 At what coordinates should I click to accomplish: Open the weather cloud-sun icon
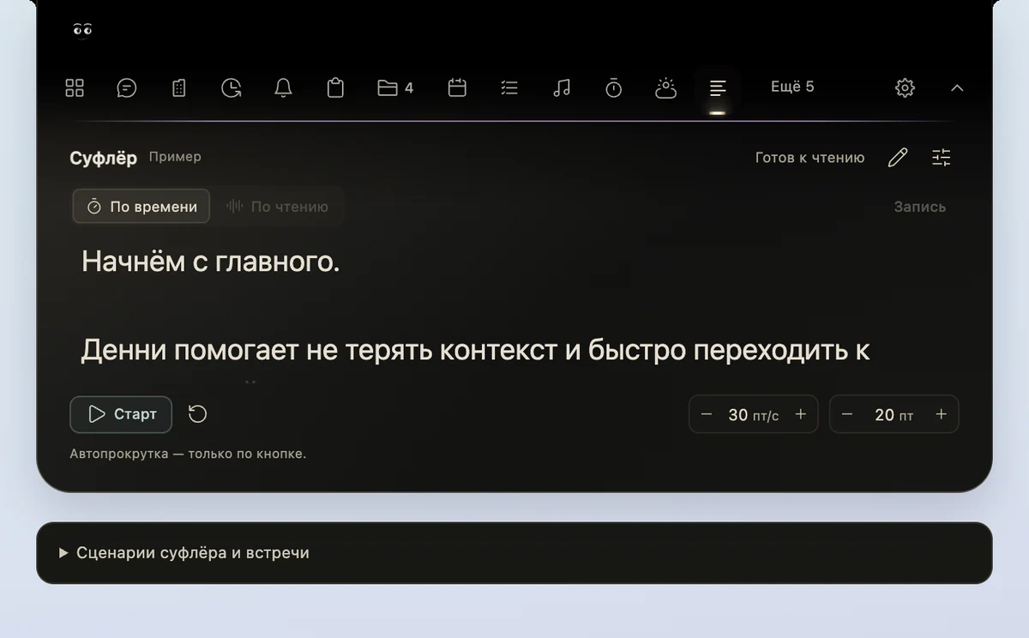pos(665,87)
